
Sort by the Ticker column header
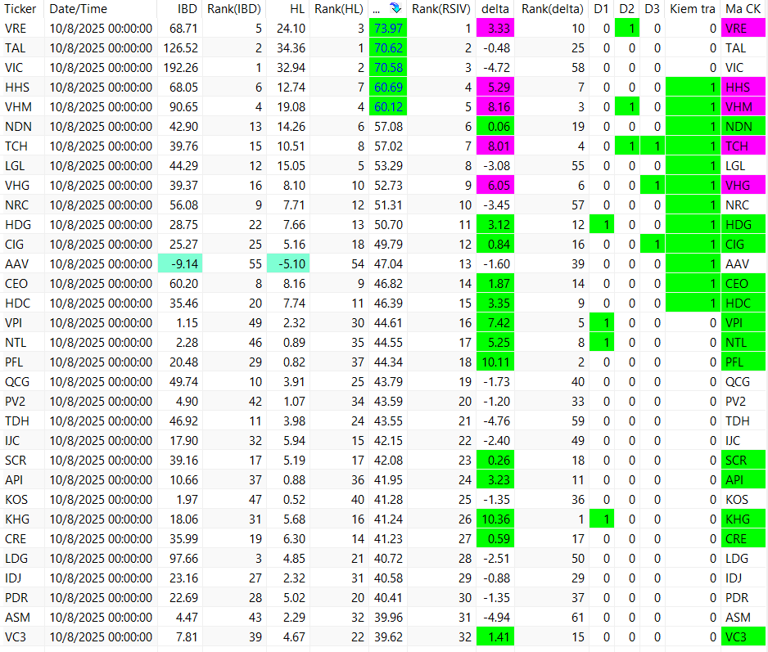coord(20,9)
